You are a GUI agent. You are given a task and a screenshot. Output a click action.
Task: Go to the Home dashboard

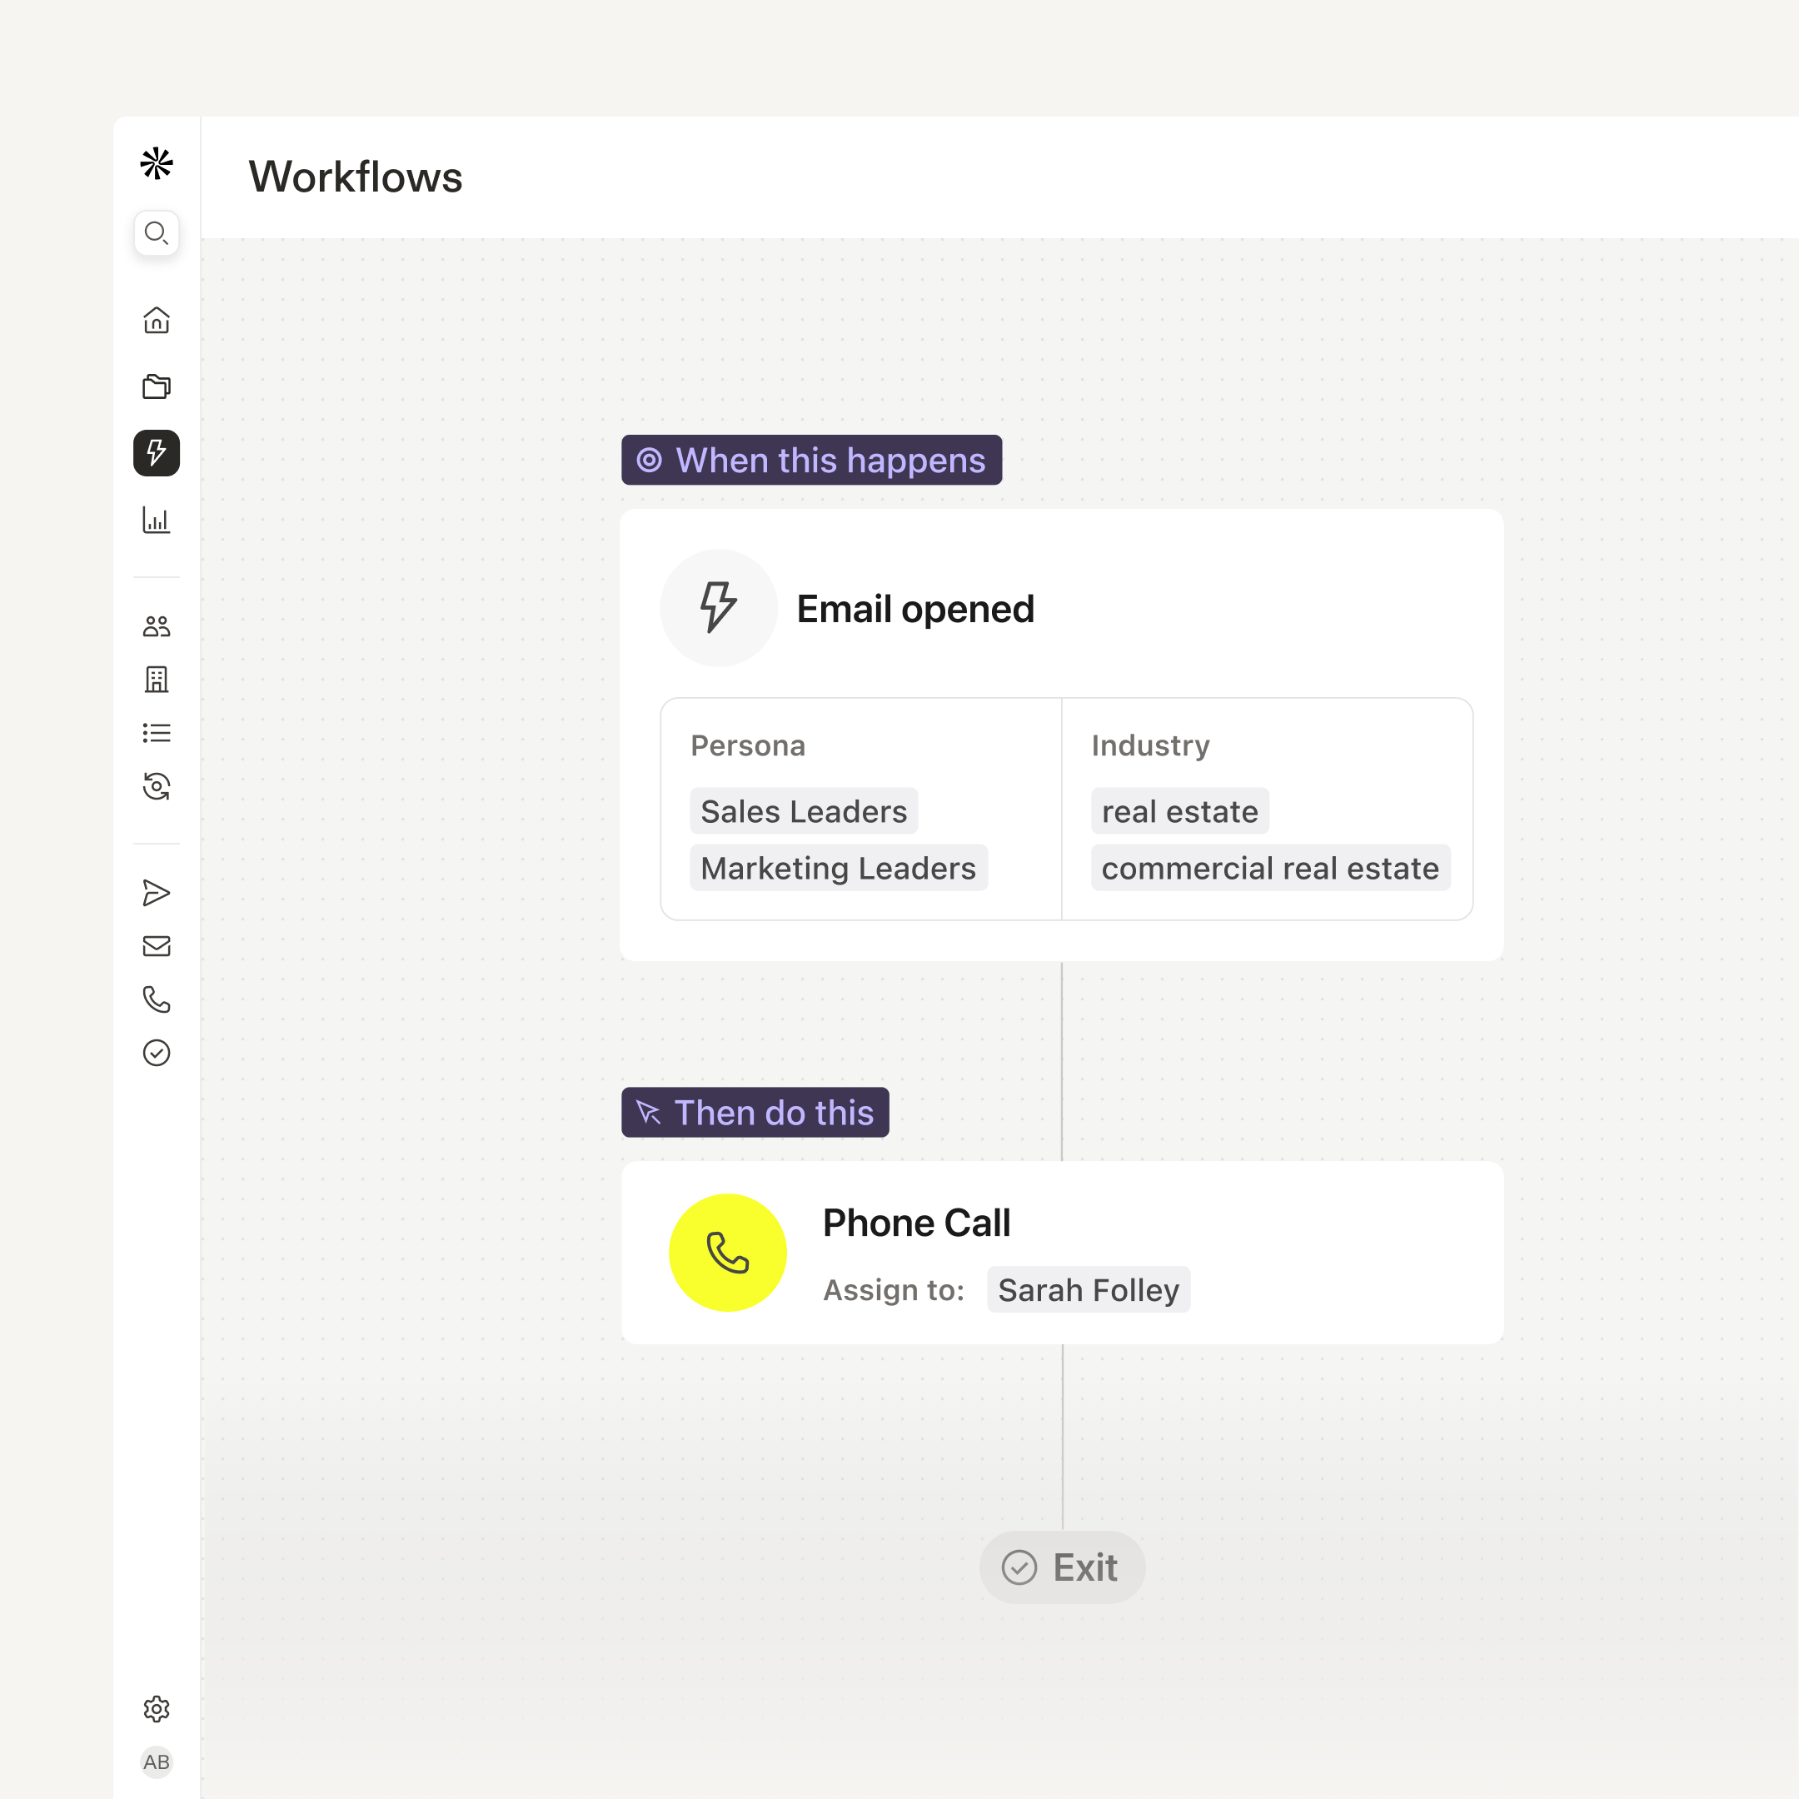coord(157,321)
